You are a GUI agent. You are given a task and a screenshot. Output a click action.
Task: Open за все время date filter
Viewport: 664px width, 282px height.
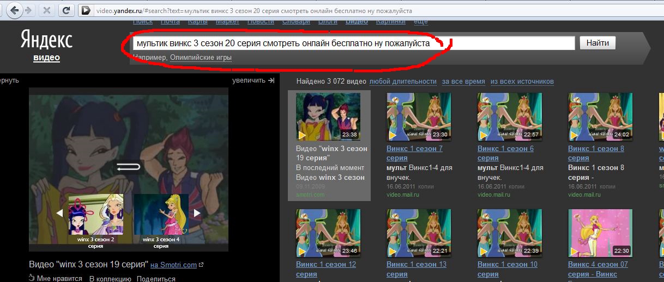[x=463, y=81]
